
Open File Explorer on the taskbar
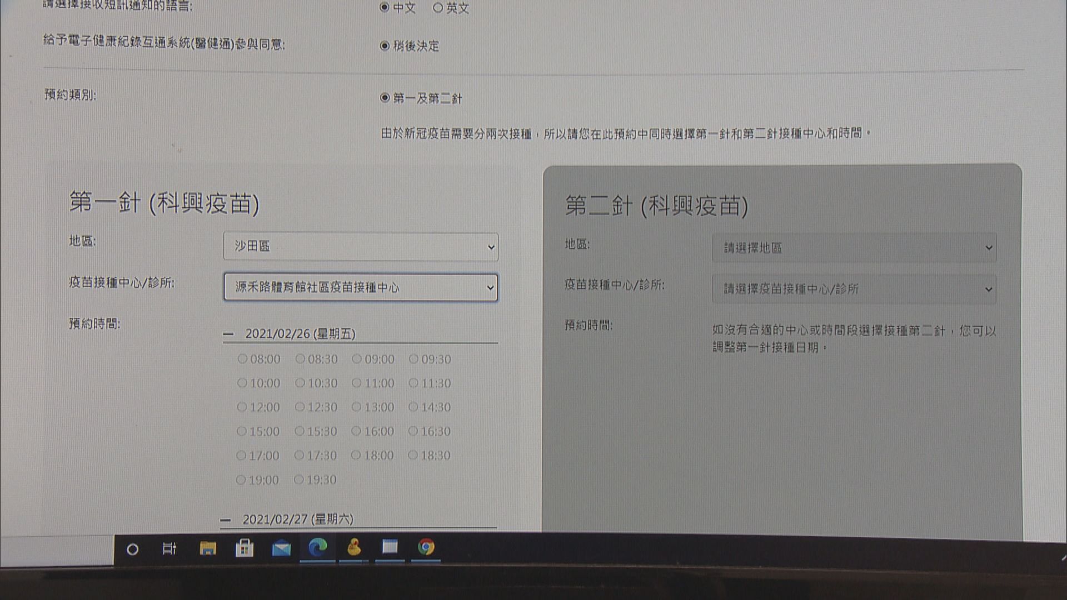click(208, 549)
